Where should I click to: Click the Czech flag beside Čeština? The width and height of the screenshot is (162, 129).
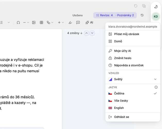coord(110,93)
